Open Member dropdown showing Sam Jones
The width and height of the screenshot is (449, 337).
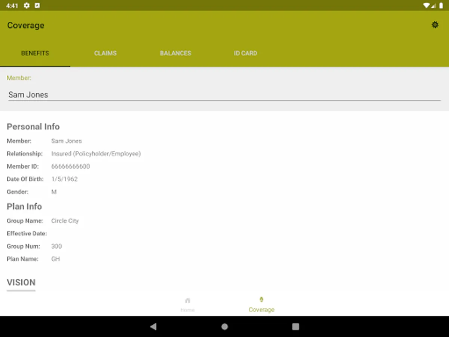pos(224,95)
